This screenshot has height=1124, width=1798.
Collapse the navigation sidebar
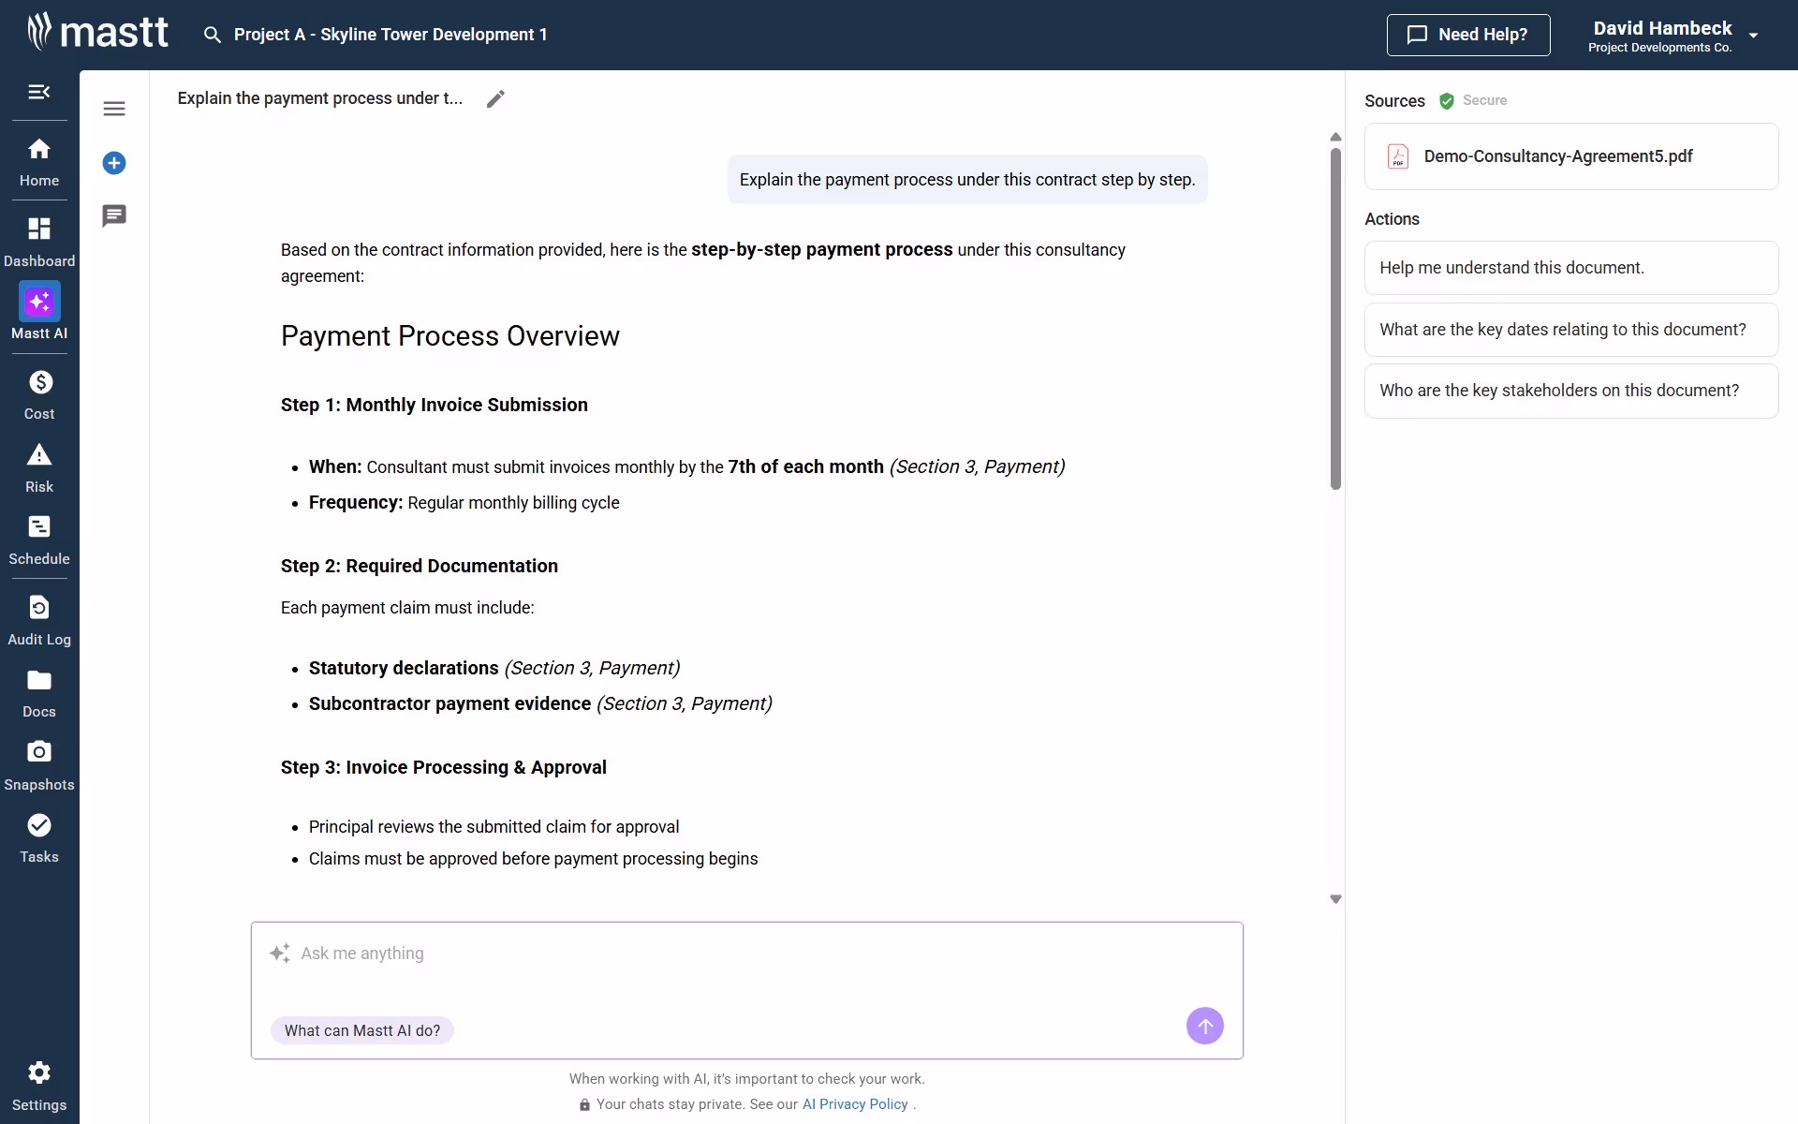pos(38,92)
